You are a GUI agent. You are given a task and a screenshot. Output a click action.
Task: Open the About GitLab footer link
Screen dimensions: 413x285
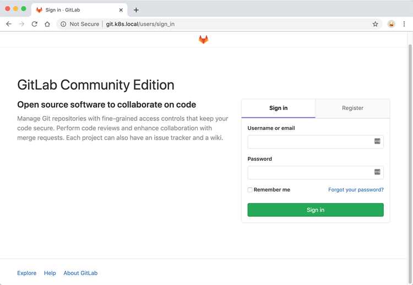[80, 273]
